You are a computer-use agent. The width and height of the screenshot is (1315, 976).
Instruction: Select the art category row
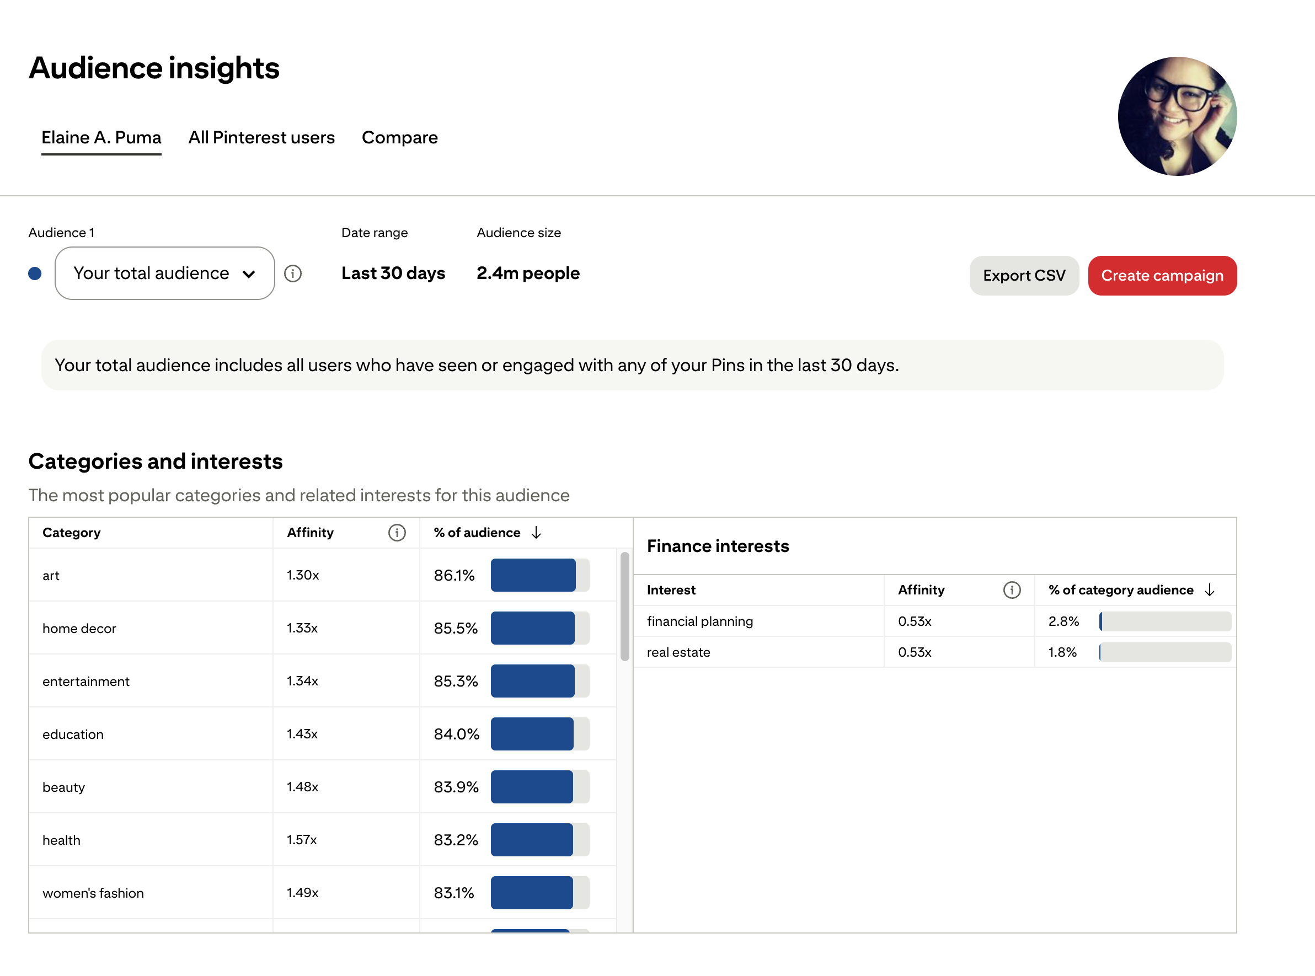tap(322, 576)
